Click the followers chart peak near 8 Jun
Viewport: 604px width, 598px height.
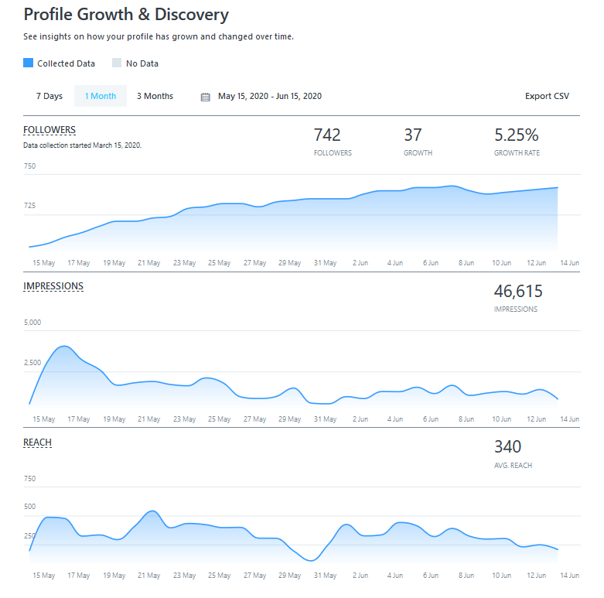coord(452,186)
